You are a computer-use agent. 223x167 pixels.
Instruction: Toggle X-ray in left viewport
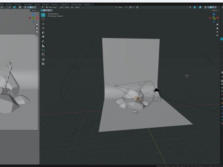25,7
